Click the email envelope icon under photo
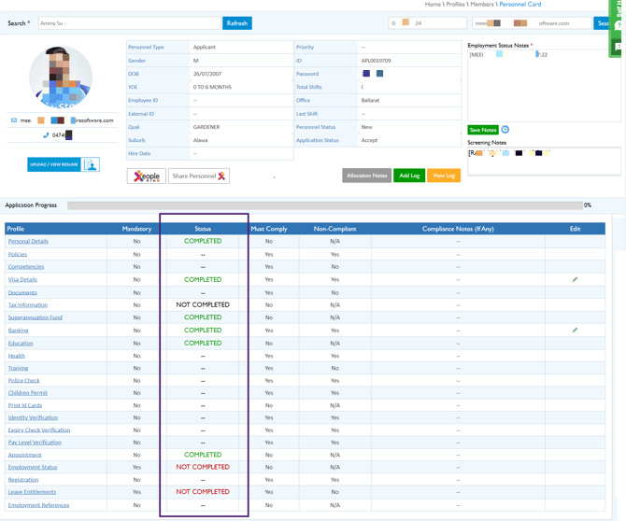Viewport: 626px width, 521px height. click(14, 120)
